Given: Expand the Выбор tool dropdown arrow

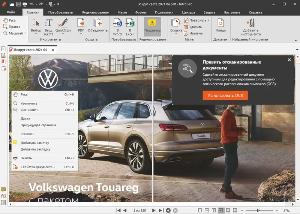Looking at the screenshot, I should click(36, 34).
